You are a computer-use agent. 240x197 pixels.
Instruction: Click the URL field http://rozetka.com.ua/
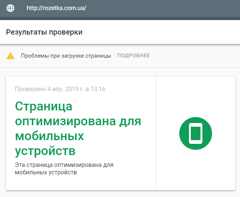pos(57,8)
